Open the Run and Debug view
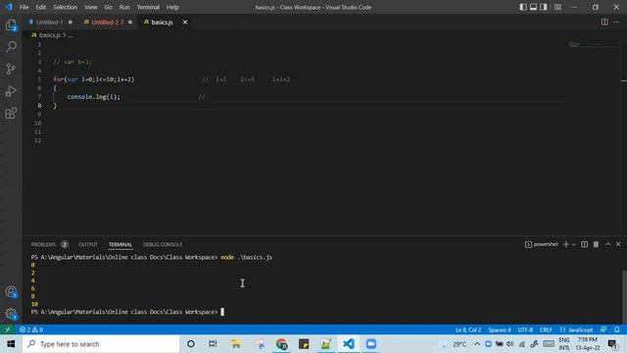Image resolution: width=627 pixels, height=353 pixels. coord(11,91)
